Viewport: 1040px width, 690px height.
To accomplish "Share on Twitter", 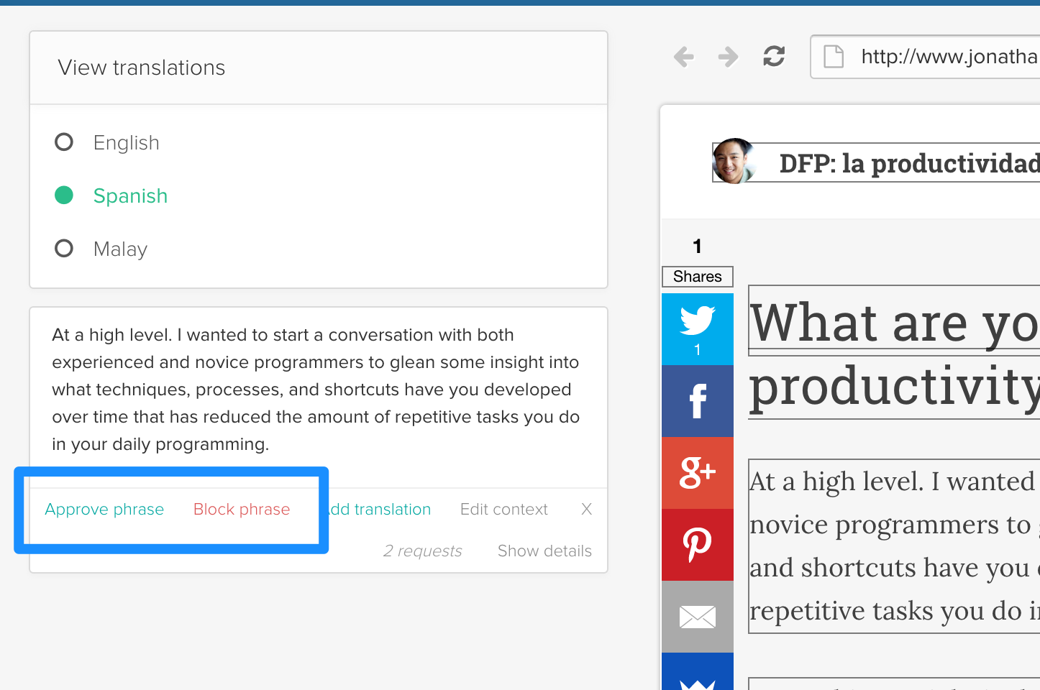I will coord(698,329).
